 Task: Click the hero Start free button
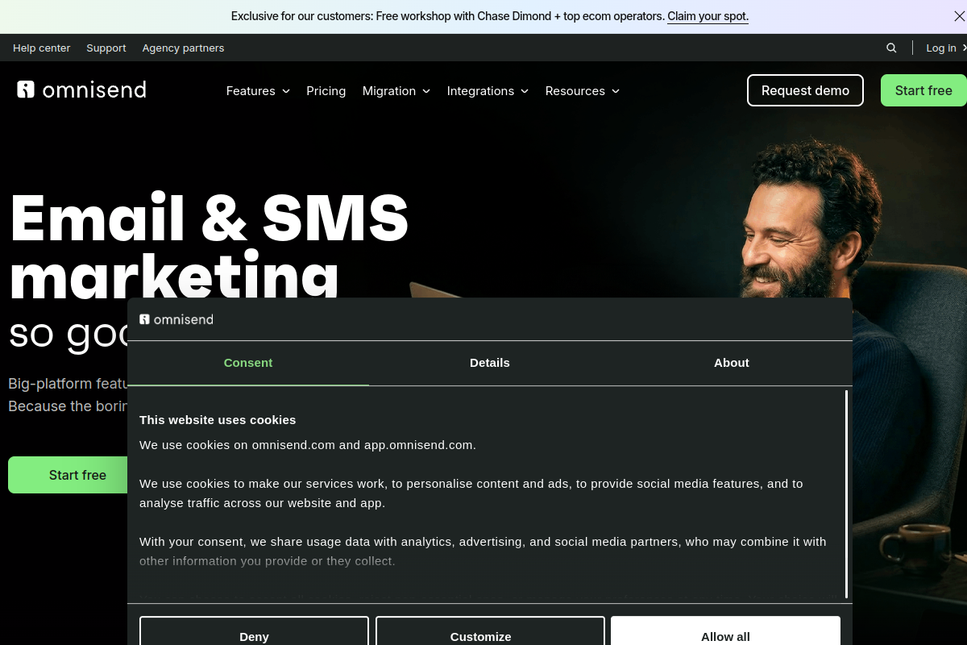click(x=68, y=475)
